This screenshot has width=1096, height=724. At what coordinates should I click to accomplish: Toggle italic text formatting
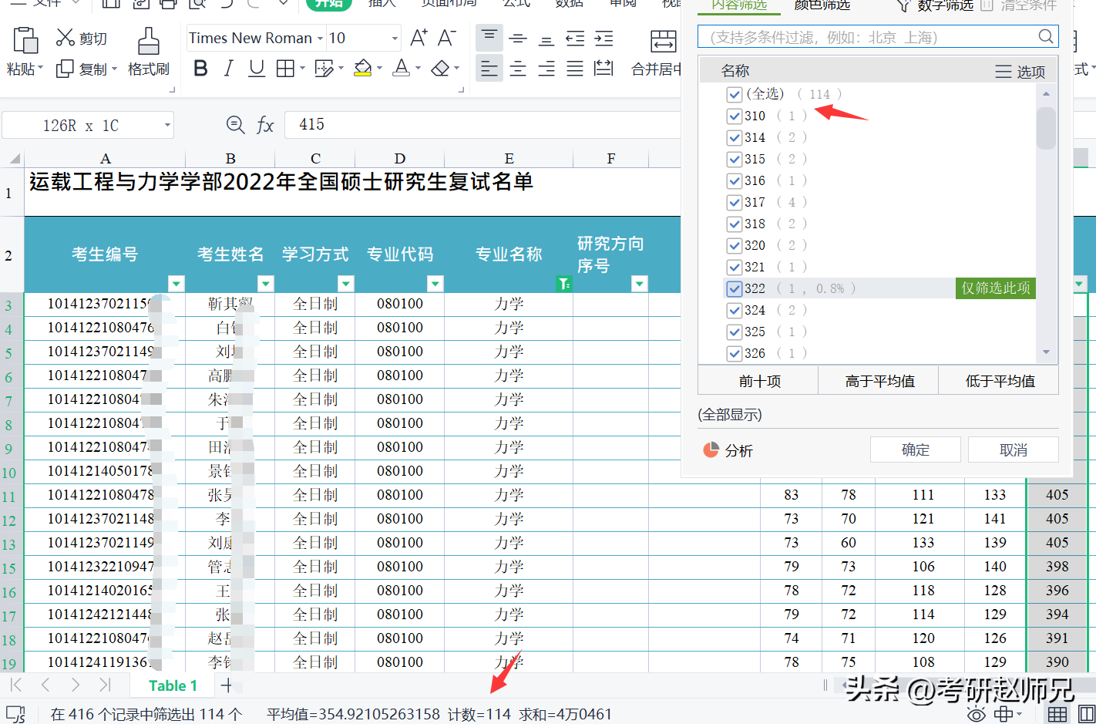pyautogui.click(x=228, y=69)
